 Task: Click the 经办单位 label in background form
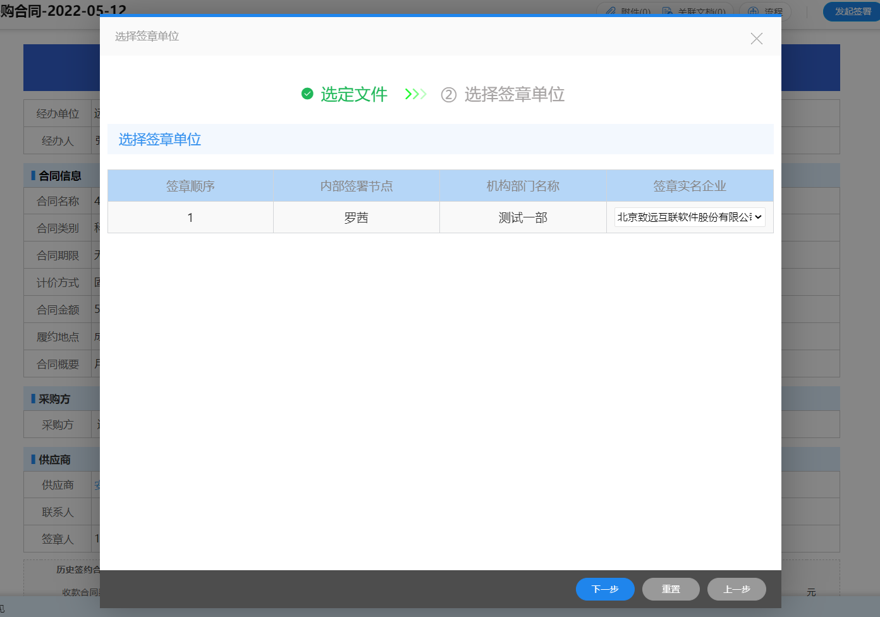click(58, 114)
